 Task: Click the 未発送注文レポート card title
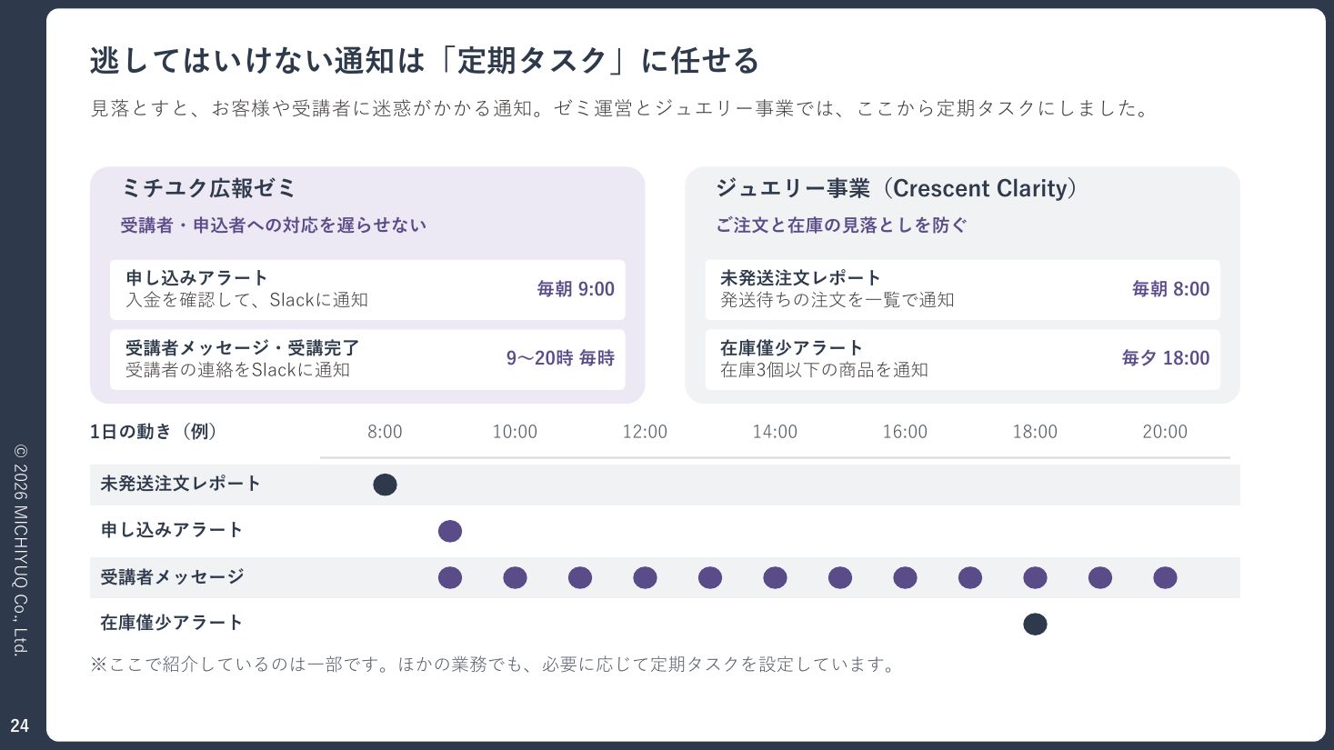pos(800,277)
